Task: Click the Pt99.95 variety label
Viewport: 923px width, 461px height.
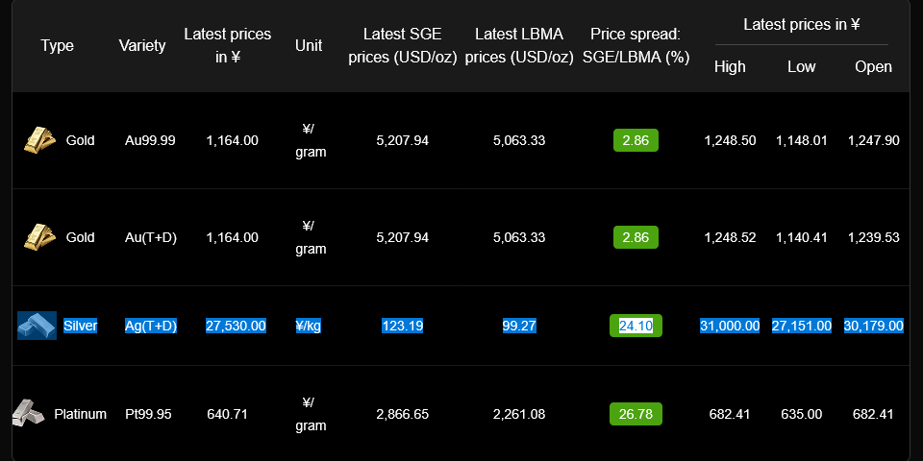Action: tap(148, 414)
